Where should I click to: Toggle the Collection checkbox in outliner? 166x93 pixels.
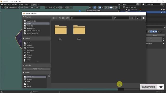pyautogui.click(x=127, y=10)
